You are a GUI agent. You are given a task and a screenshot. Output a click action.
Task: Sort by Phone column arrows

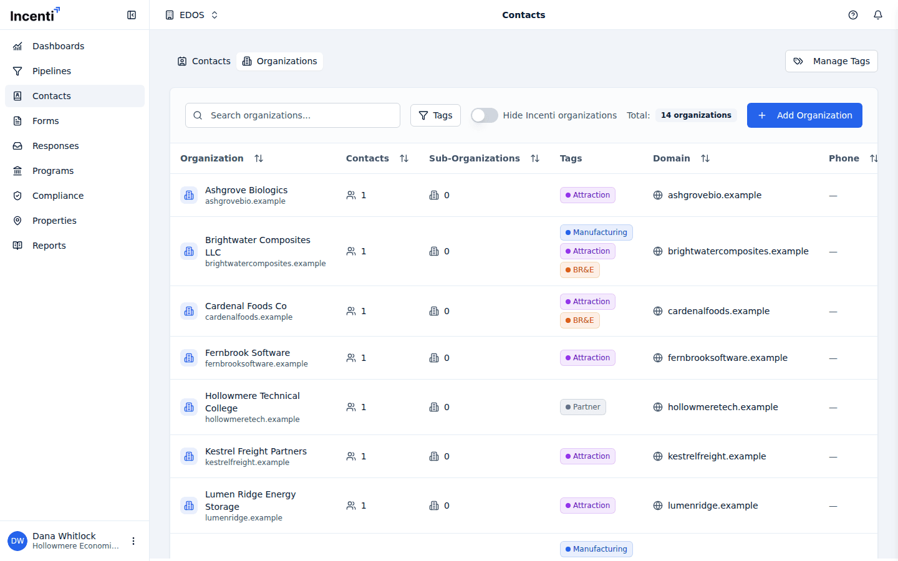pyautogui.click(x=874, y=158)
